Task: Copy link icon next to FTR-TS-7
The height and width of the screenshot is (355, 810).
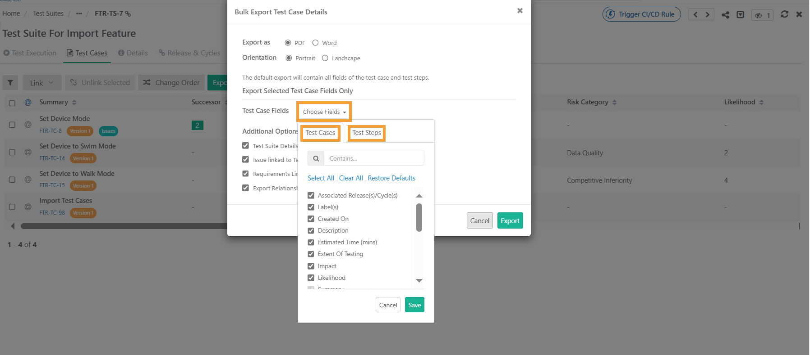Action: click(x=128, y=14)
